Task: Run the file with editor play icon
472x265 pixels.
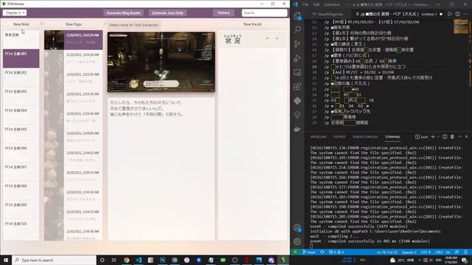Action: (x=450, y=14)
